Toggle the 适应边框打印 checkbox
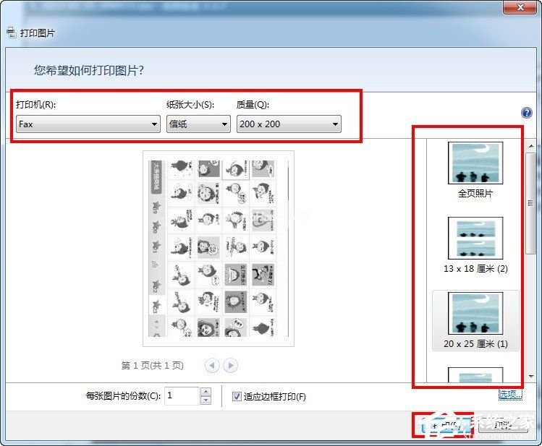Image resolution: width=542 pixels, height=446 pixels. pos(237,396)
